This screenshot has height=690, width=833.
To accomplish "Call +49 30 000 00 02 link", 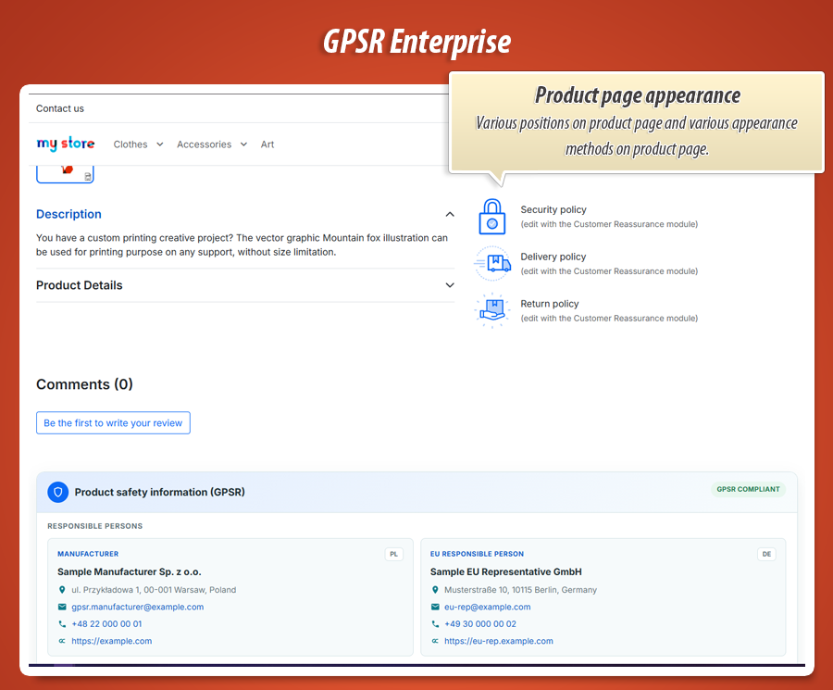I will click(x=480, y=624).
